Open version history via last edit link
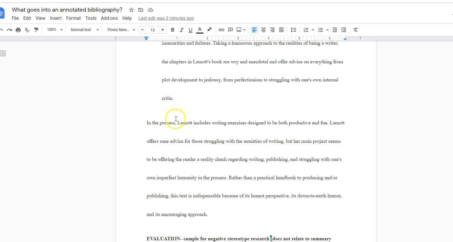Image resolution: width=453 pixels, height=242 pixels. pos(166,18)
